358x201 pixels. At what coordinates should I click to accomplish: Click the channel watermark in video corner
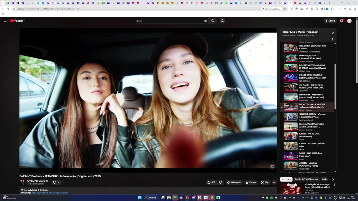(x=272, y=167)
